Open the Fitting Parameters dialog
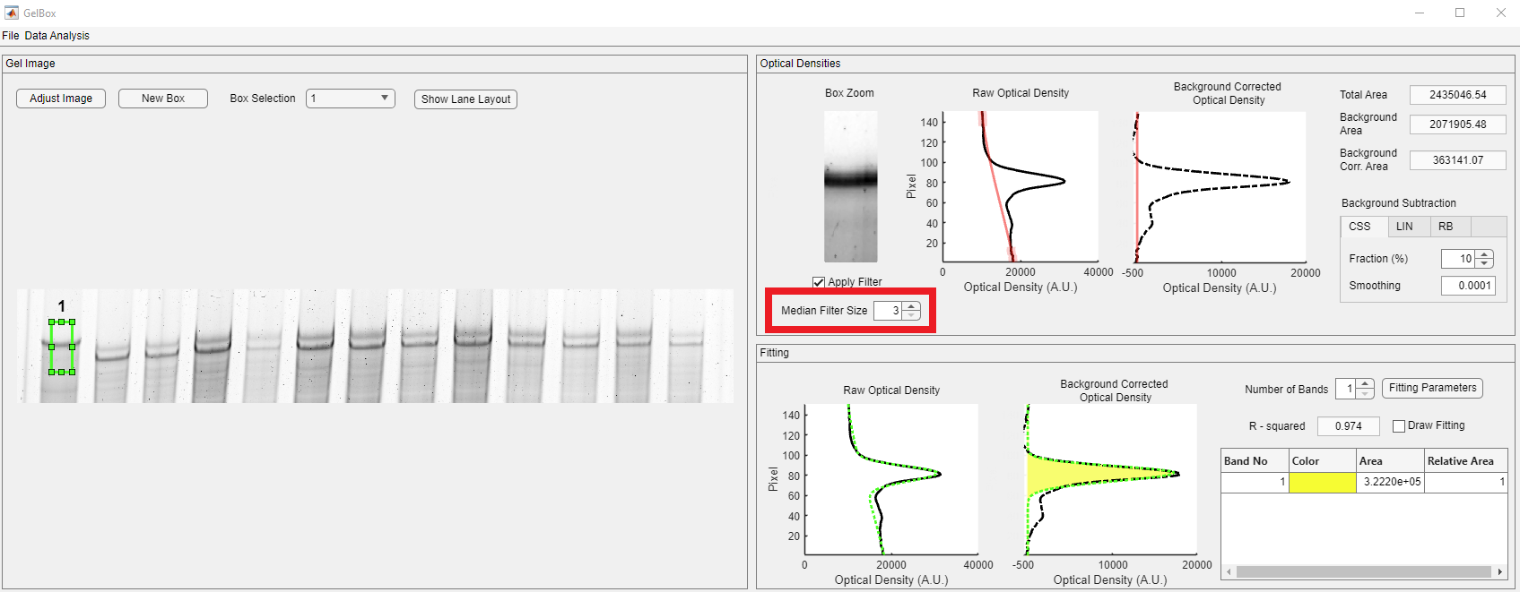Image resolution: width=1520 pixels, height=592 pixels. 1432,388
